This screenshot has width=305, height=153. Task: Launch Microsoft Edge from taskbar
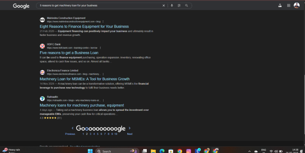(x=162, y=151)
